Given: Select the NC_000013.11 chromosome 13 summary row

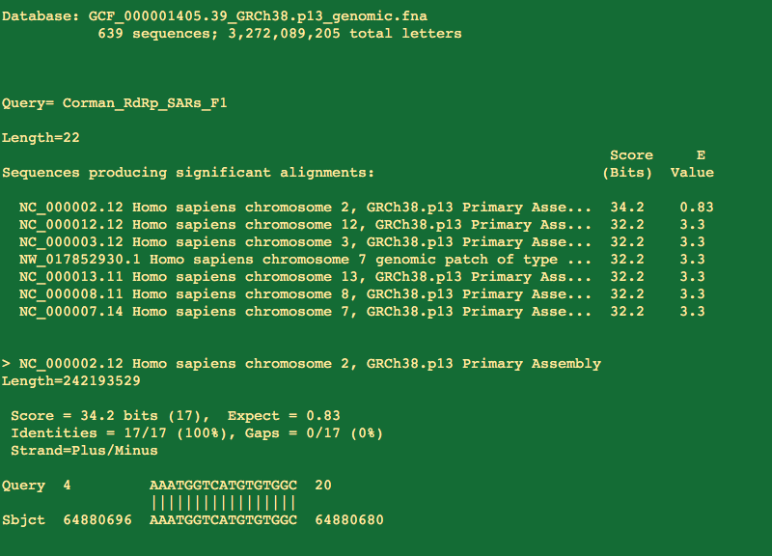Looking at the screenshot, I should click(x=362, y=277).
